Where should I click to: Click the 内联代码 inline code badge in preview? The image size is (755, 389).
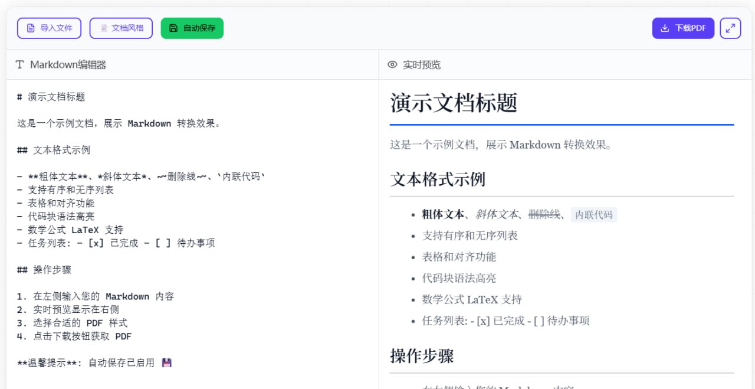(593, 215)
